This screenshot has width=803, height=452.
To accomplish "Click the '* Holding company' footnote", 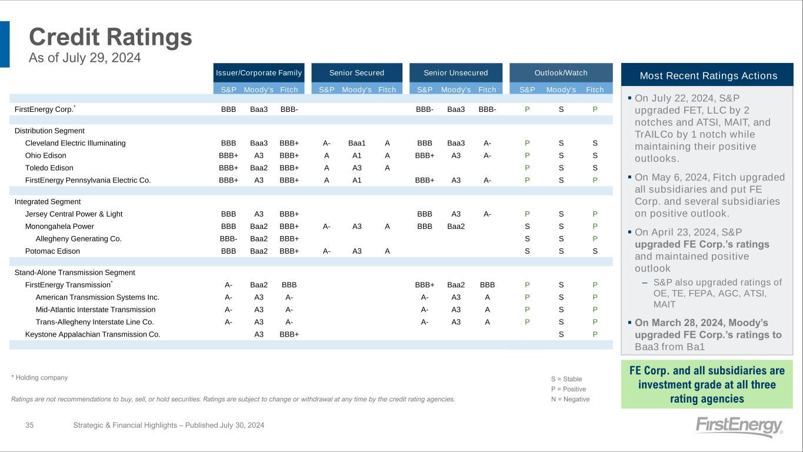I will tap(39, 378).
